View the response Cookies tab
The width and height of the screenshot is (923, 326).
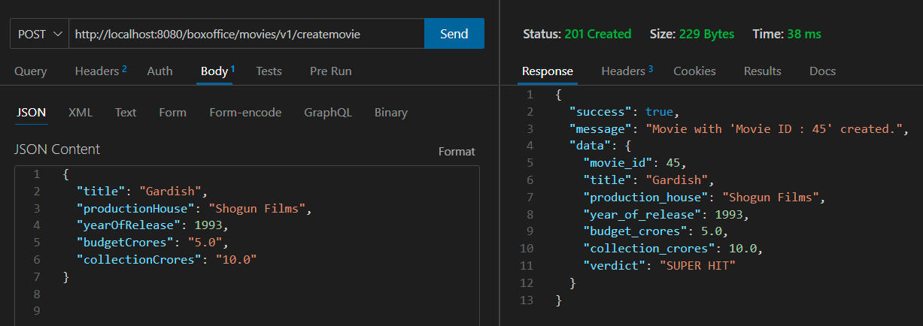(x=694, y=71)
